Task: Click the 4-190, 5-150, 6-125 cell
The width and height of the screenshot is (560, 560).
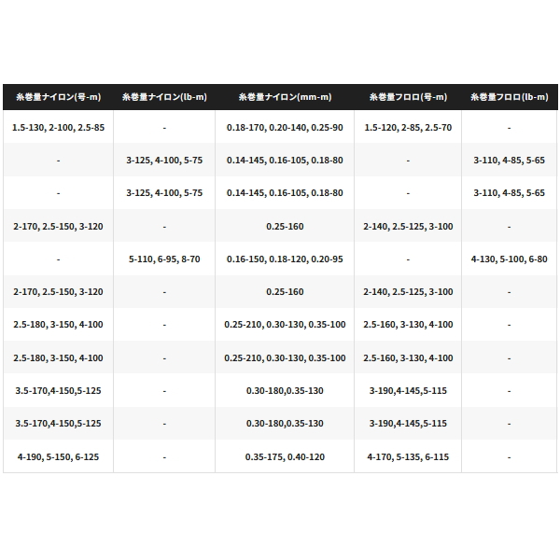Action: coord(58,457)
